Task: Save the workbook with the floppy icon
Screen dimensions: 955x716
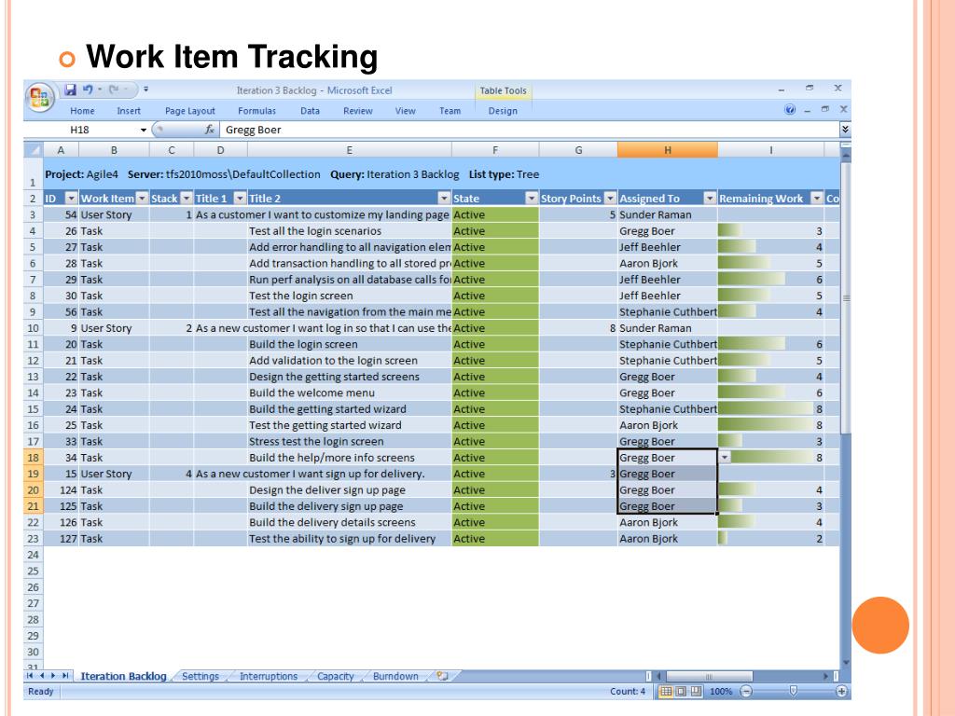Action: (x=71, y=89)
